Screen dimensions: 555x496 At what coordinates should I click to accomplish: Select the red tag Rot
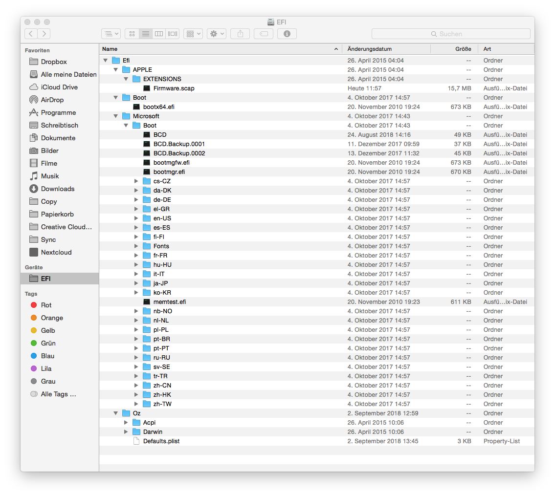point(46,305)
